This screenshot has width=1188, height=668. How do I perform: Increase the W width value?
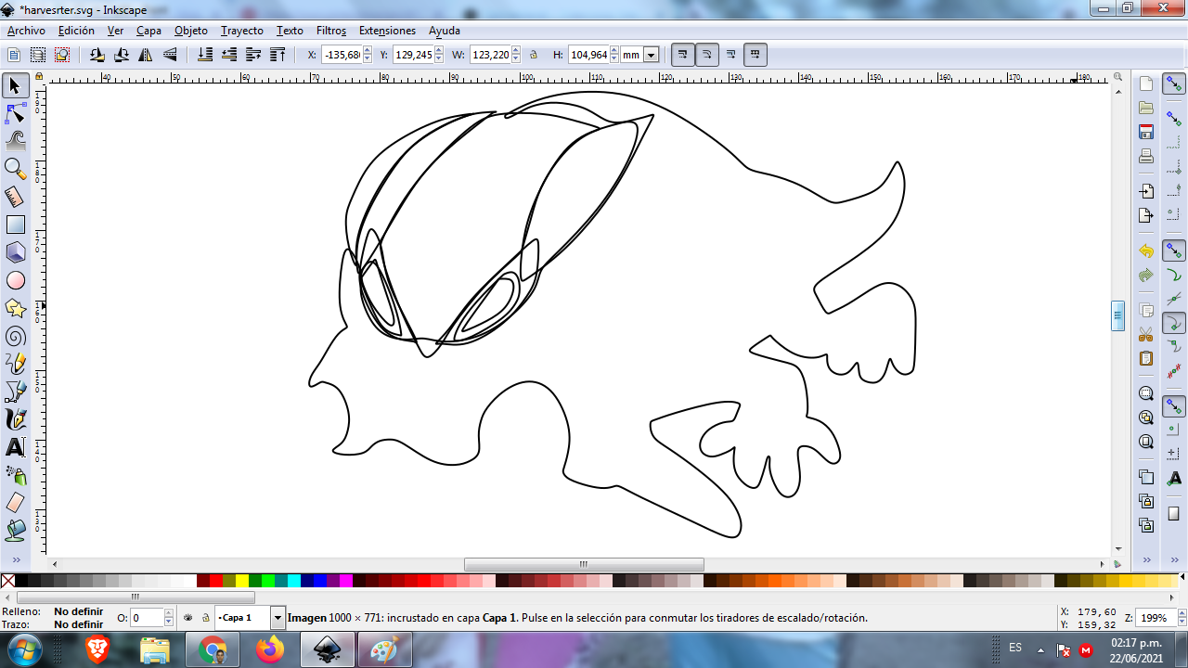[x=517, y=51]
